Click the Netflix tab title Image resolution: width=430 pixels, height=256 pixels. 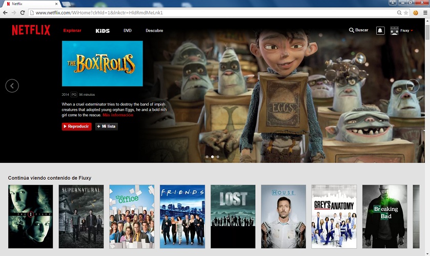click(17, 4)
